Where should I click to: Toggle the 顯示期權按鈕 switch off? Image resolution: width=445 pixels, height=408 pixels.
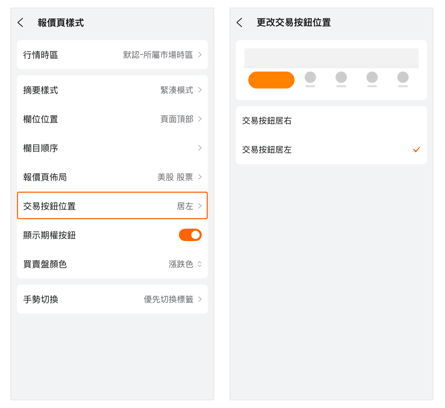point(190,235)
